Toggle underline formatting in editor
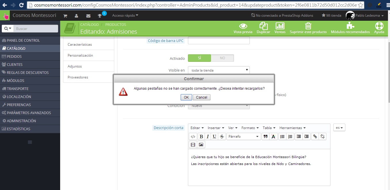The image size is (390, 190). (214, 137)
